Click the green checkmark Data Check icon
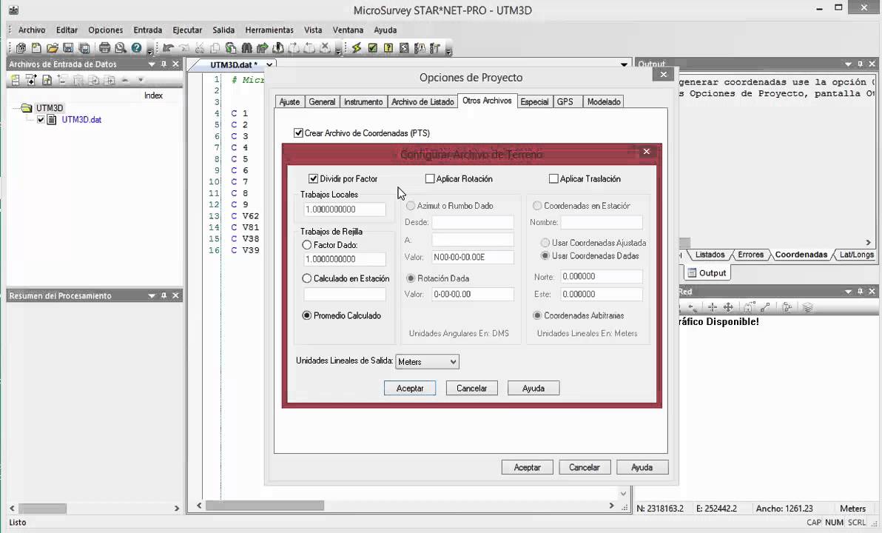 tap(372, 48)
